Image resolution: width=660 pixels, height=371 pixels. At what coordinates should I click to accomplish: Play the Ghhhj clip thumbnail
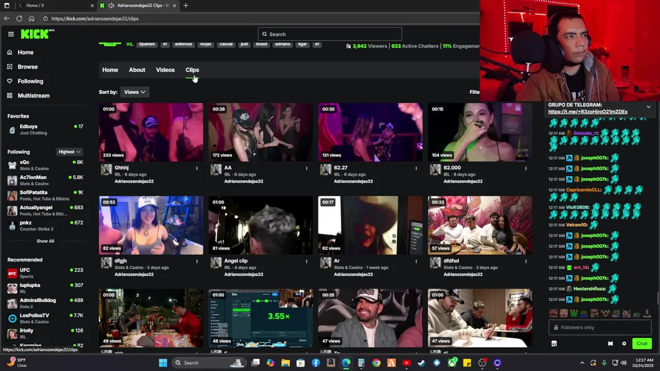coord(151,132)
